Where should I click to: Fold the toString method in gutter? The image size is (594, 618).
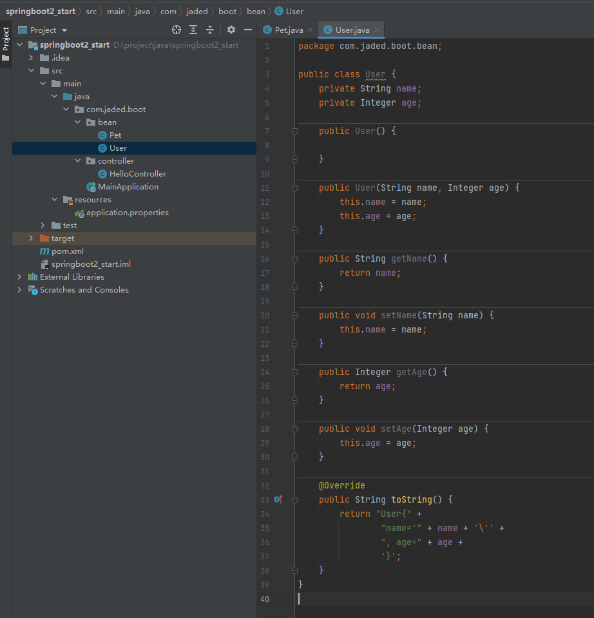coord(294,499)
